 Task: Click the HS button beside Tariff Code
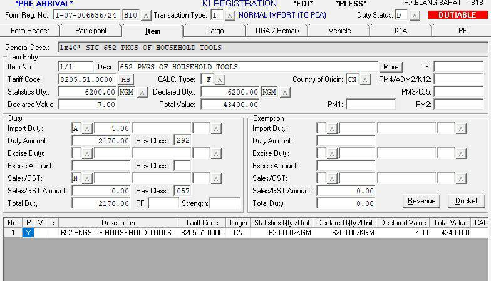tap(127, 79)
